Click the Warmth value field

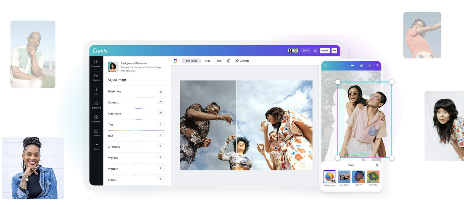click(161, 168)
